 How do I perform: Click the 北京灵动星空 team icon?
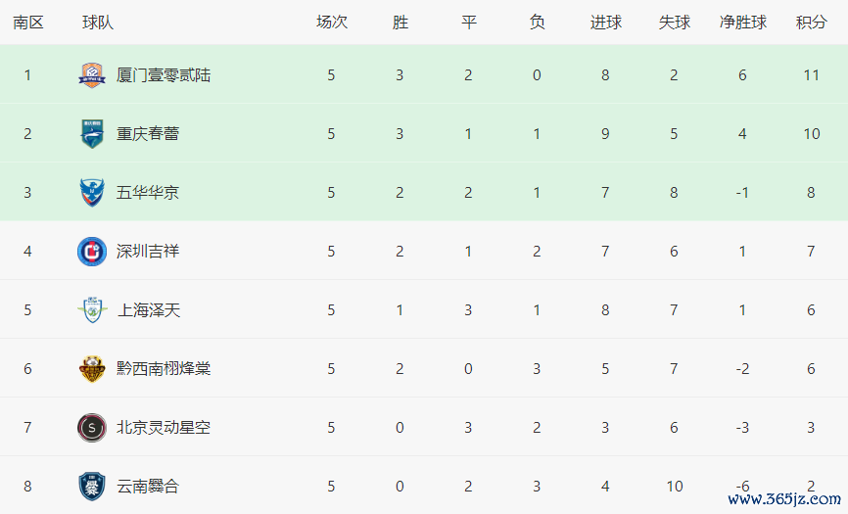pyautogui.click(x=92, y=428)
